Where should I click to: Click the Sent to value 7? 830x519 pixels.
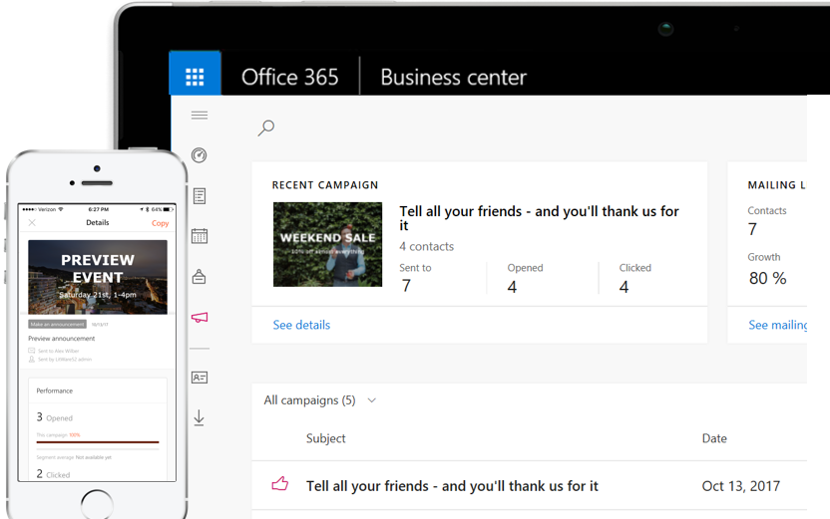tap(406, 285)
